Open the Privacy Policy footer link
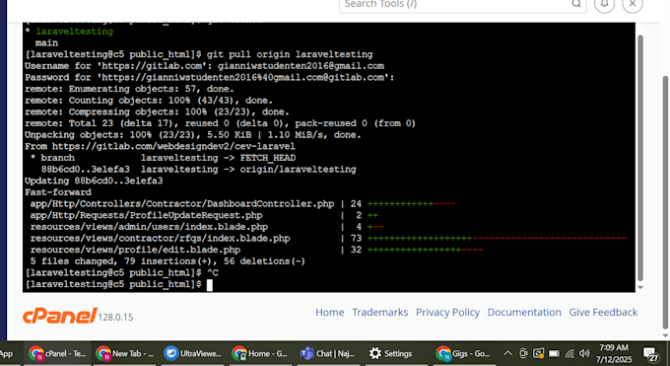 coord(447,312)
